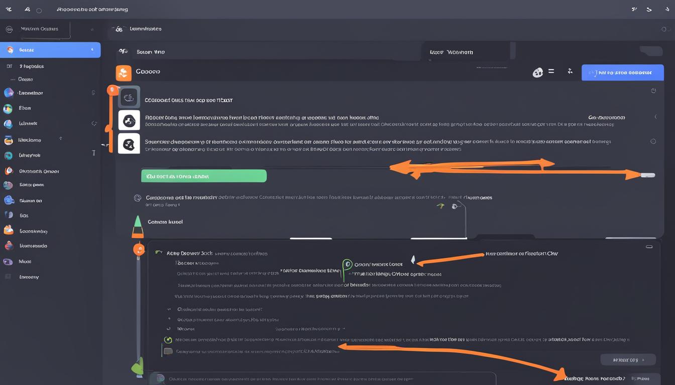Image resolution: width=675 pixels, height=385 pixels.
Task: Click the round icon in the top-left sidebar header
Action: tap(9, 30)
